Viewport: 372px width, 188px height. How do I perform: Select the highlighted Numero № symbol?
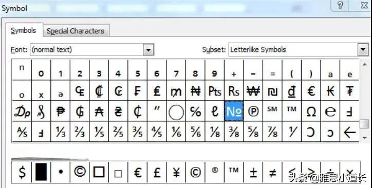(x=234, y=111)
